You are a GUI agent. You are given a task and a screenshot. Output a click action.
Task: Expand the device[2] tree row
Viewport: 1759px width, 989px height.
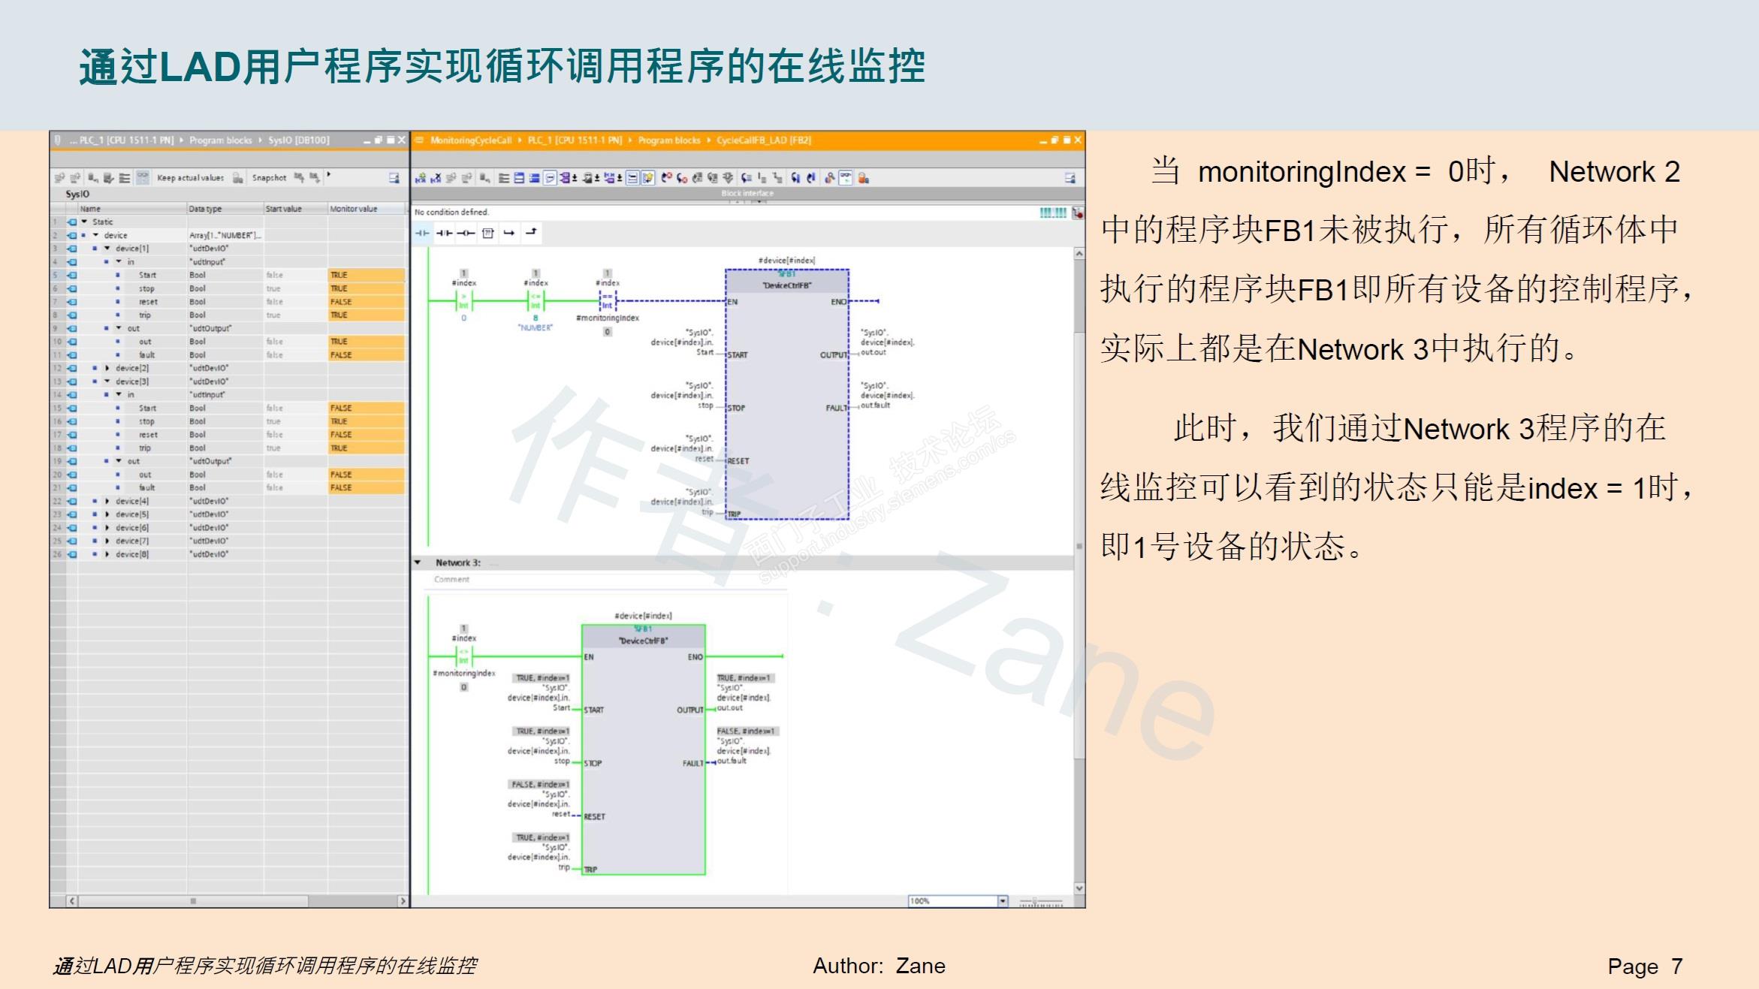coord(107,368)
